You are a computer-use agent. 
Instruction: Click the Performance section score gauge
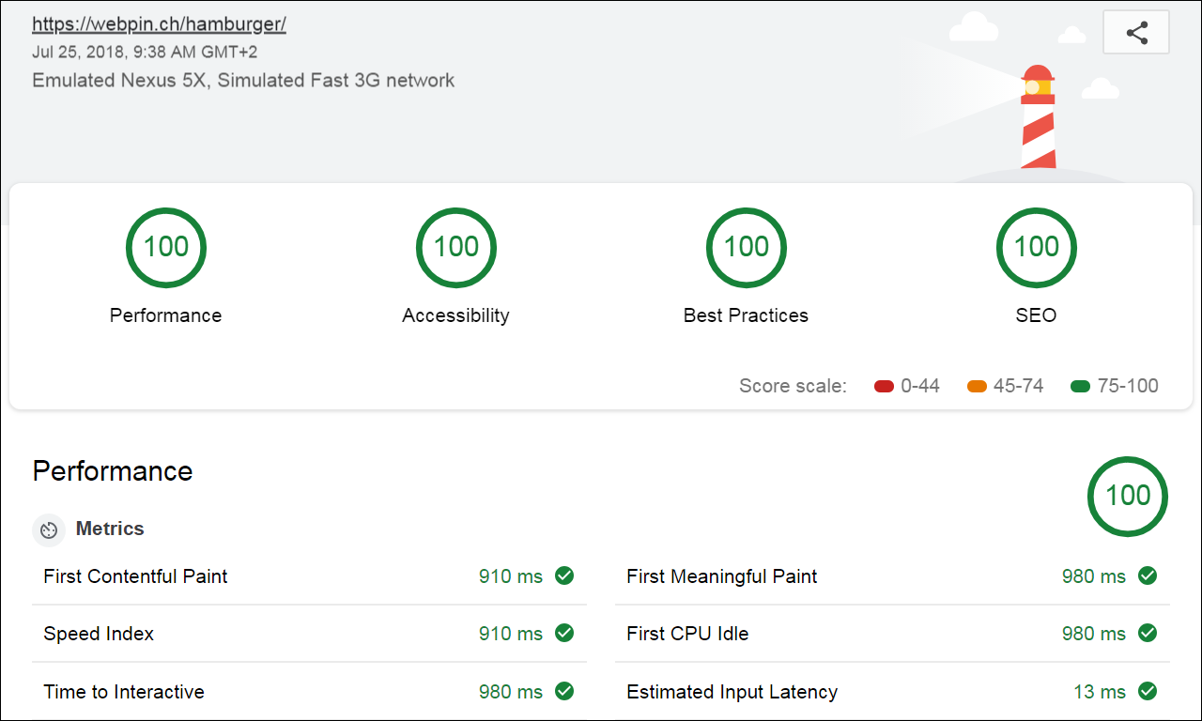pyautogui.click(x=1127, y=497)
